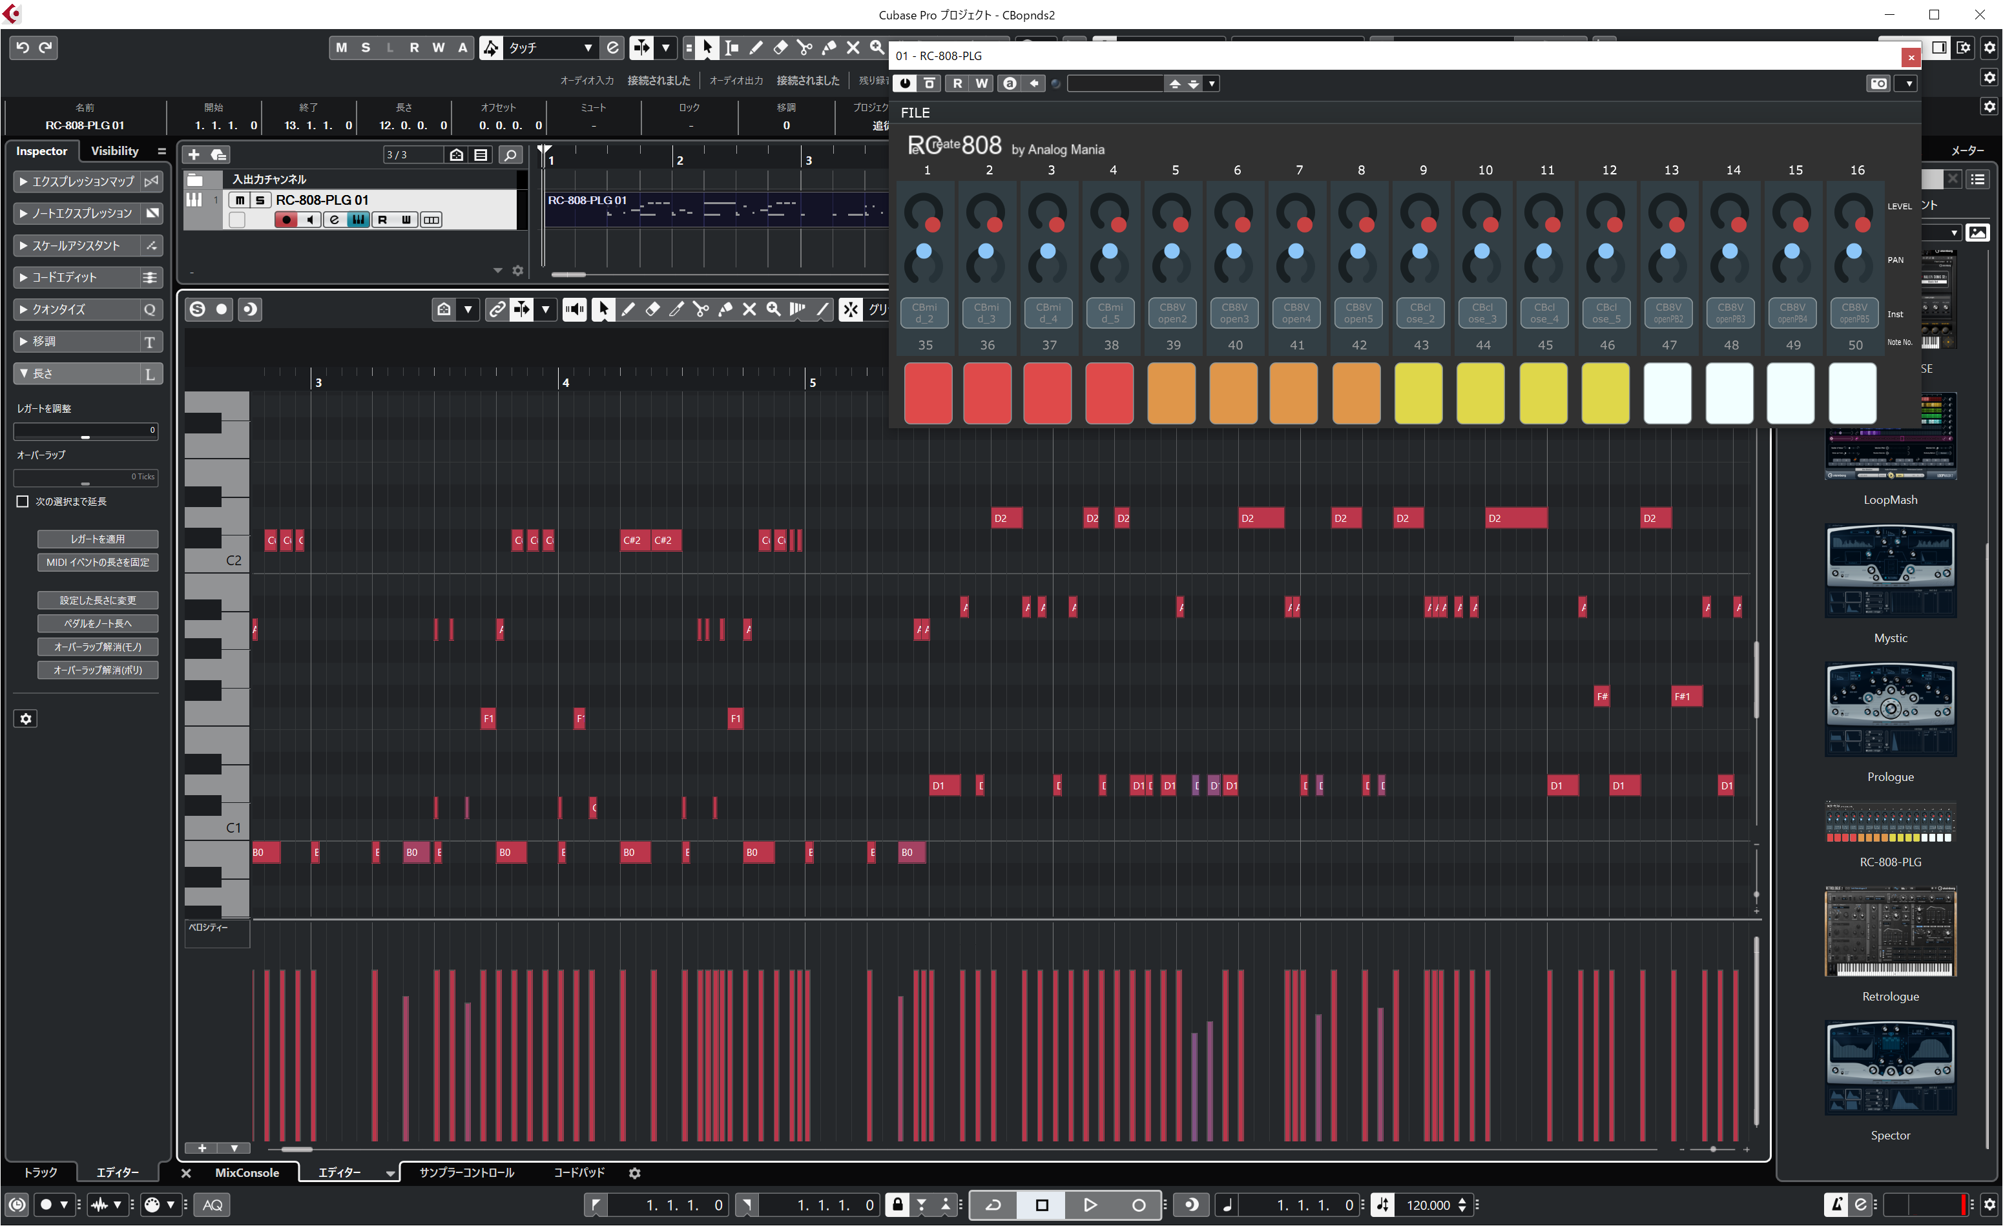
Task: Click the 設定した長さに変更 button
Action: pos(98,601)
